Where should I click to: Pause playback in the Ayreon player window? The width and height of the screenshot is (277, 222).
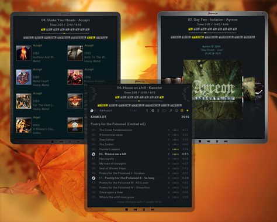click(x=217, y=141)
